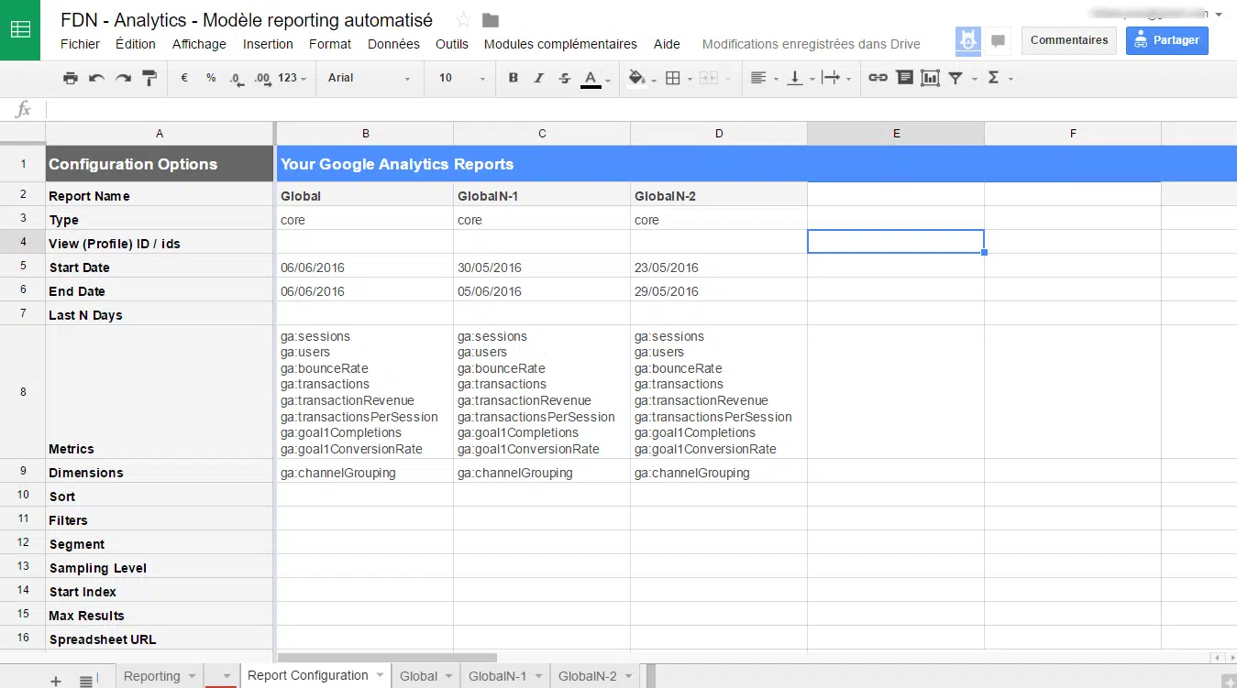
Task: Switch to the GlobalN-1 sheet tab
Action: tap(497, 676)
